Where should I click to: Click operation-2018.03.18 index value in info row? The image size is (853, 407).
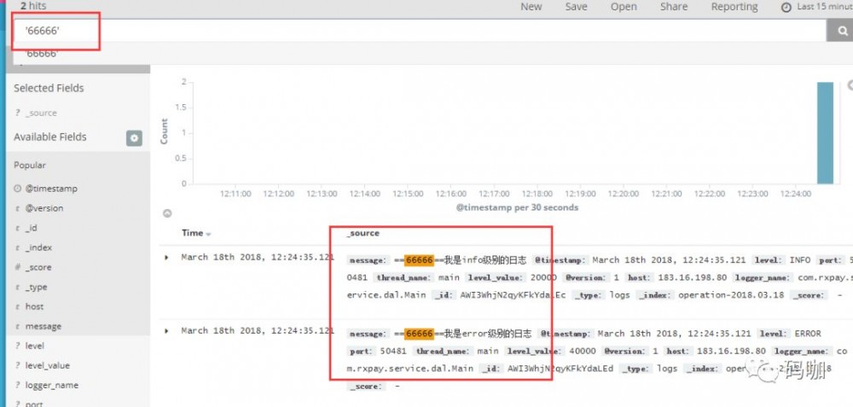(x=731, y=294)
